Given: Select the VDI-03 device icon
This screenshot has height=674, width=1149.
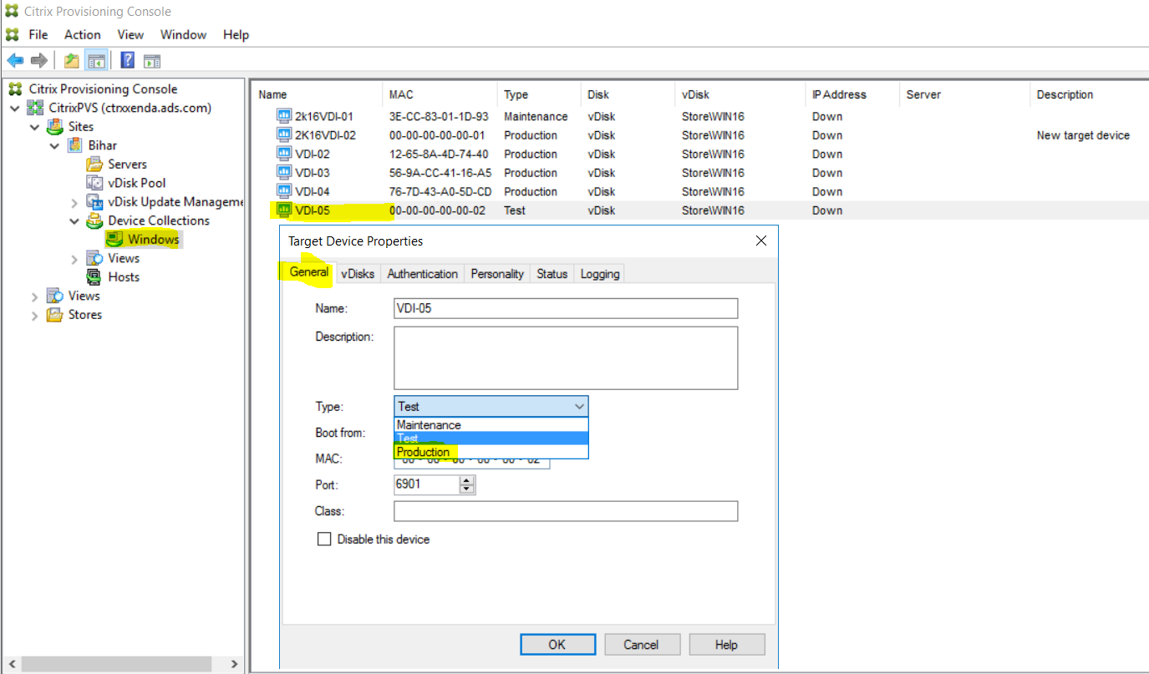Looking at the screenshot, I should coord(284,173).
